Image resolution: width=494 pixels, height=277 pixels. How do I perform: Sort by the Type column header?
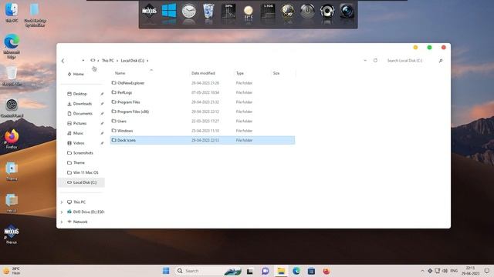pyautogui.click(x=240, y=73)
